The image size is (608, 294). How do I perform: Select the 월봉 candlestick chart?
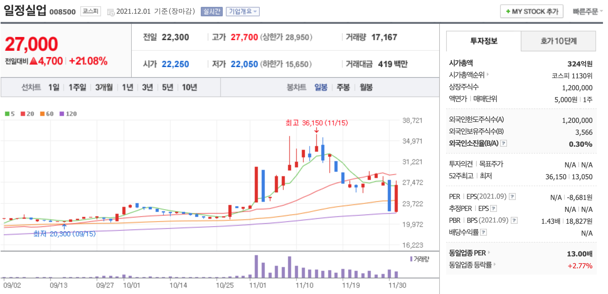[x=366, y=87]
